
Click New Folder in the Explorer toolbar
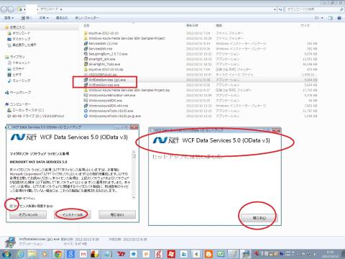[x=87, y=18]
